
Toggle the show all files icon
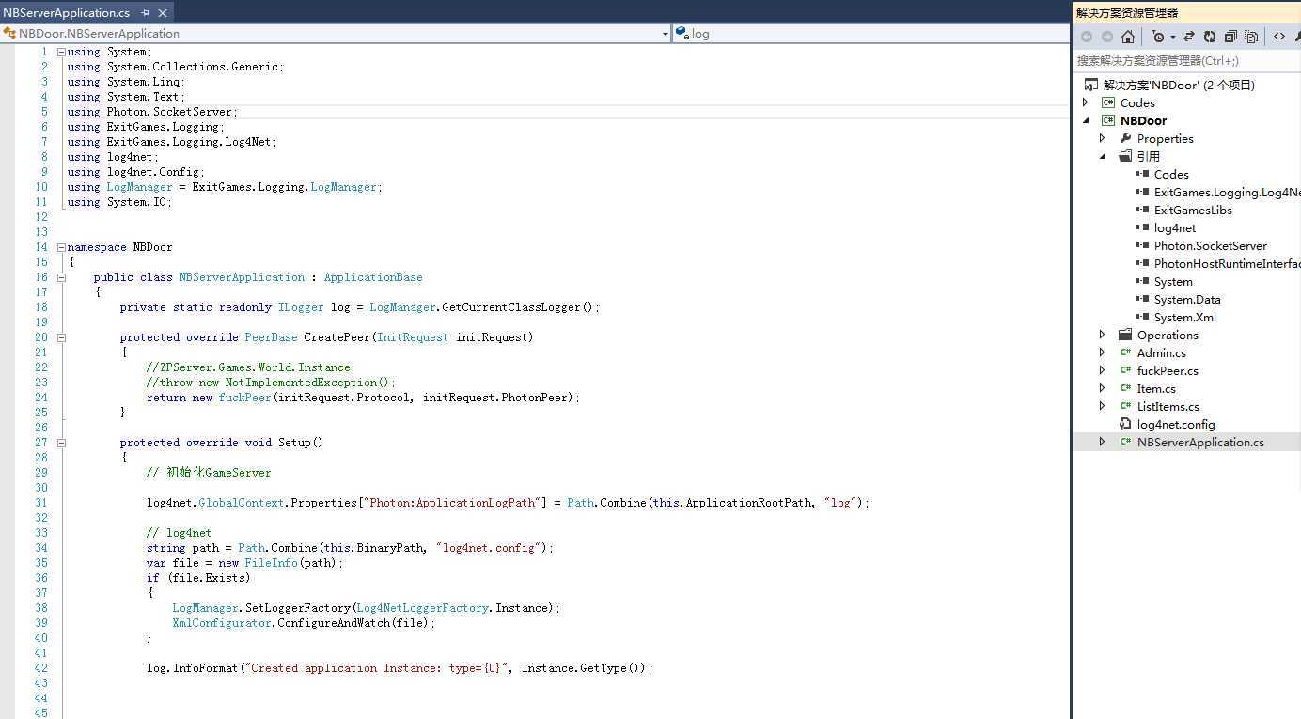pos(1251,37)
